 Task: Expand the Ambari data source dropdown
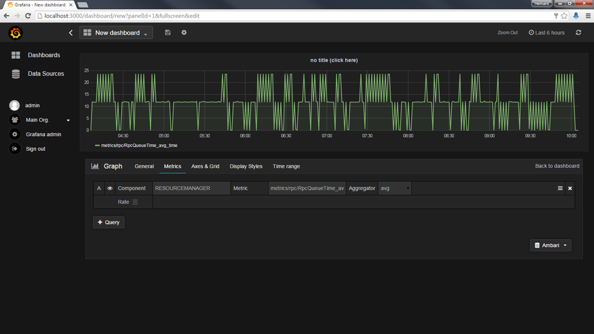coord(550,245)
